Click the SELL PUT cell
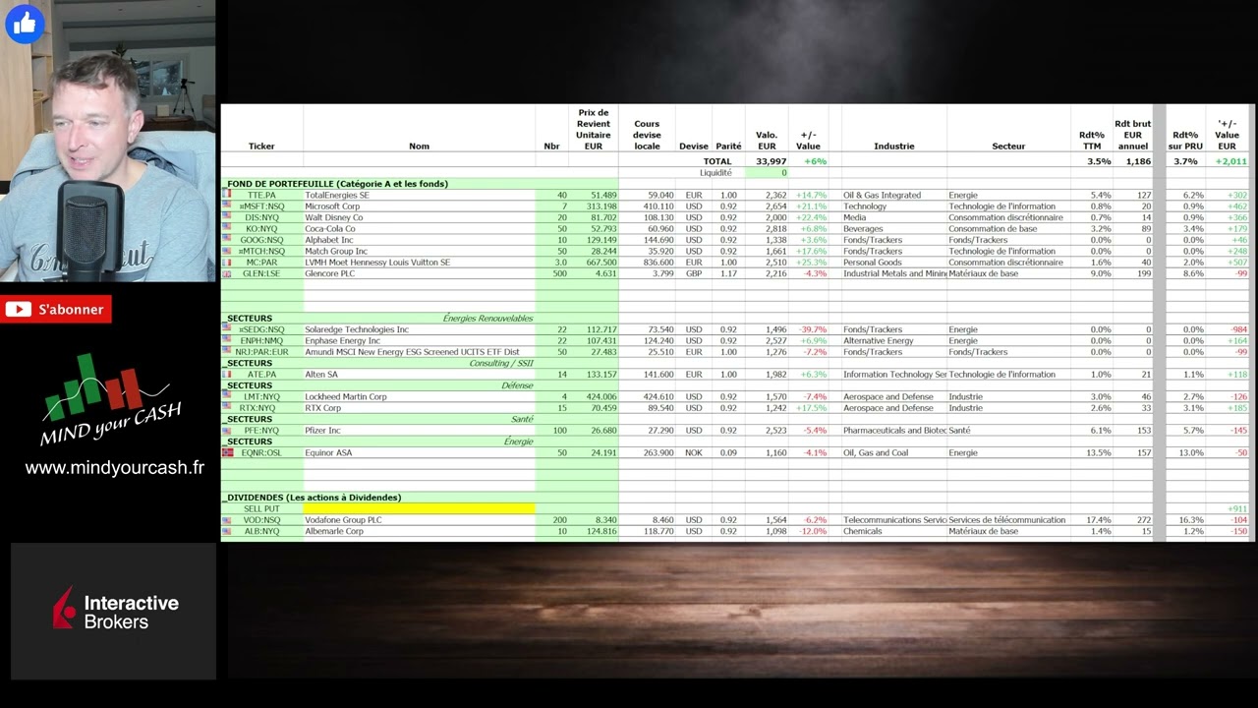1258x708 pixels. click(261, 508)
